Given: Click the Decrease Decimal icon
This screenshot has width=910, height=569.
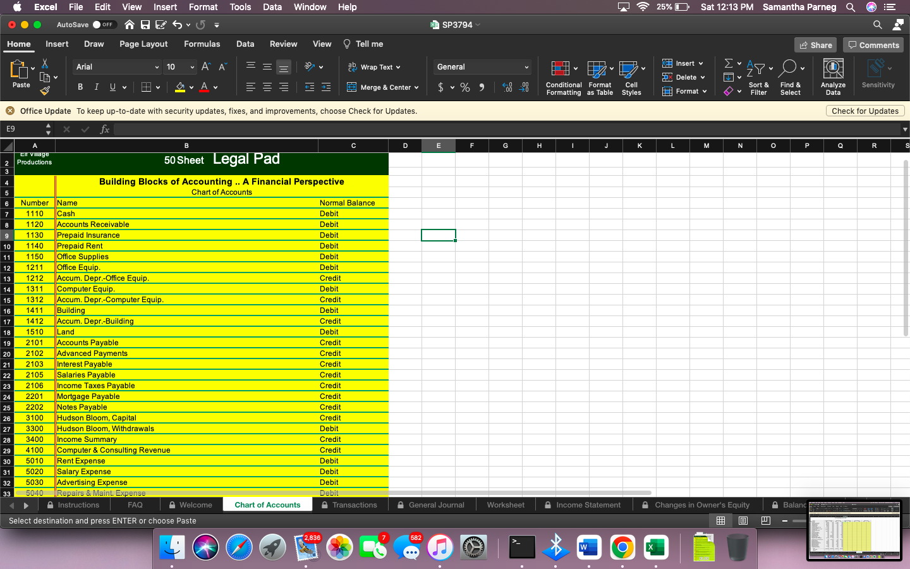Looking at the screenshot, I should point(524,87).
